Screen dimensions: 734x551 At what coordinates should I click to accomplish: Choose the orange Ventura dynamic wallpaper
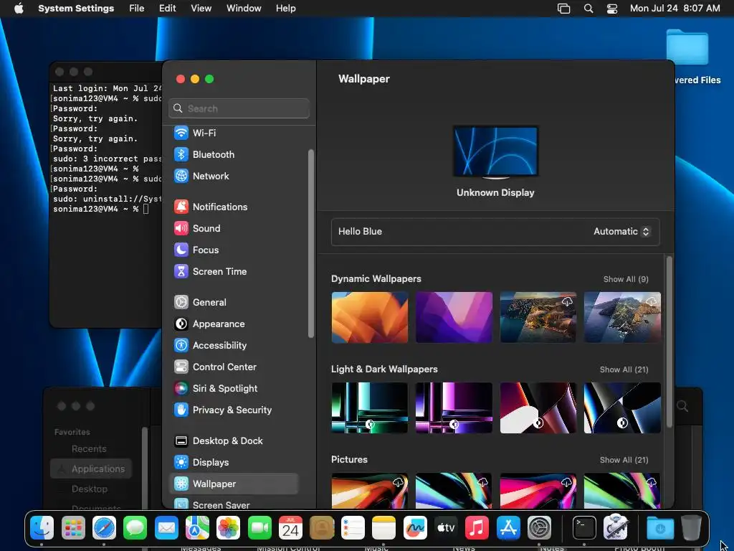pos(370,317)
